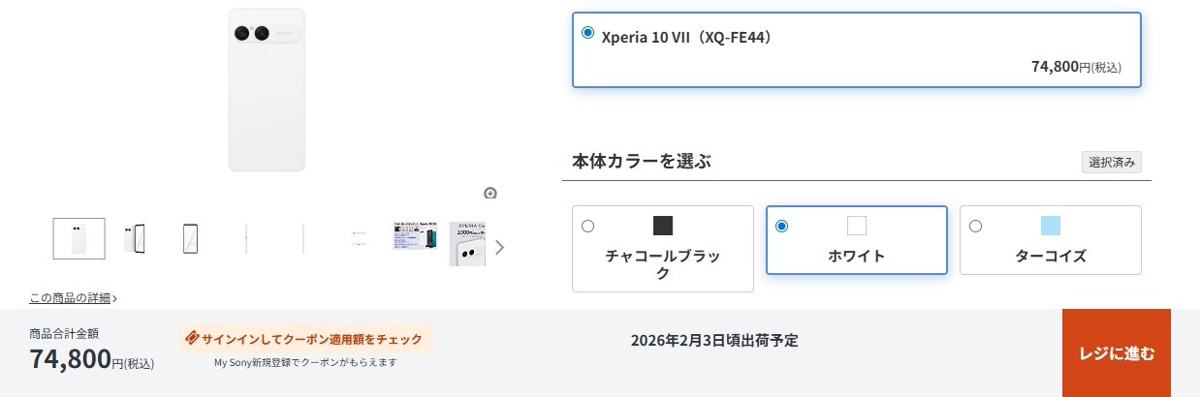
Task: Click the turquoise color swatch
Action: 1051,226
